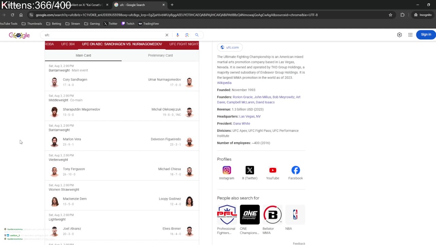Image resolution: width=436 pixels, height=245 pixels.
Task: Open the Incognito profile indicator
Action: (423, 15)
